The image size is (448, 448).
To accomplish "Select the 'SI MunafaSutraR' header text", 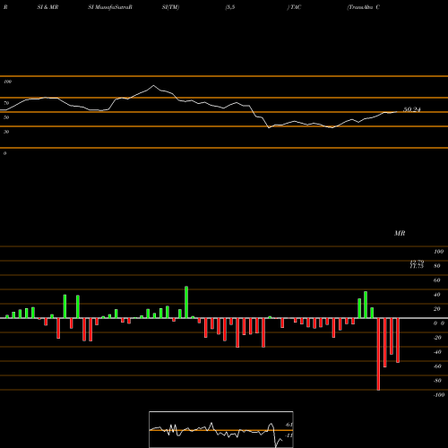I will pos(110,7).
